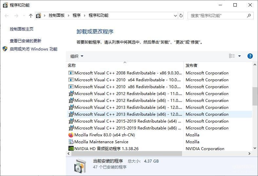Select Visual C++ 2010 x64 Redistributable icon
The width and height of the screenshot is (258, 176).
pyautogui.click(x=71, y=80)
